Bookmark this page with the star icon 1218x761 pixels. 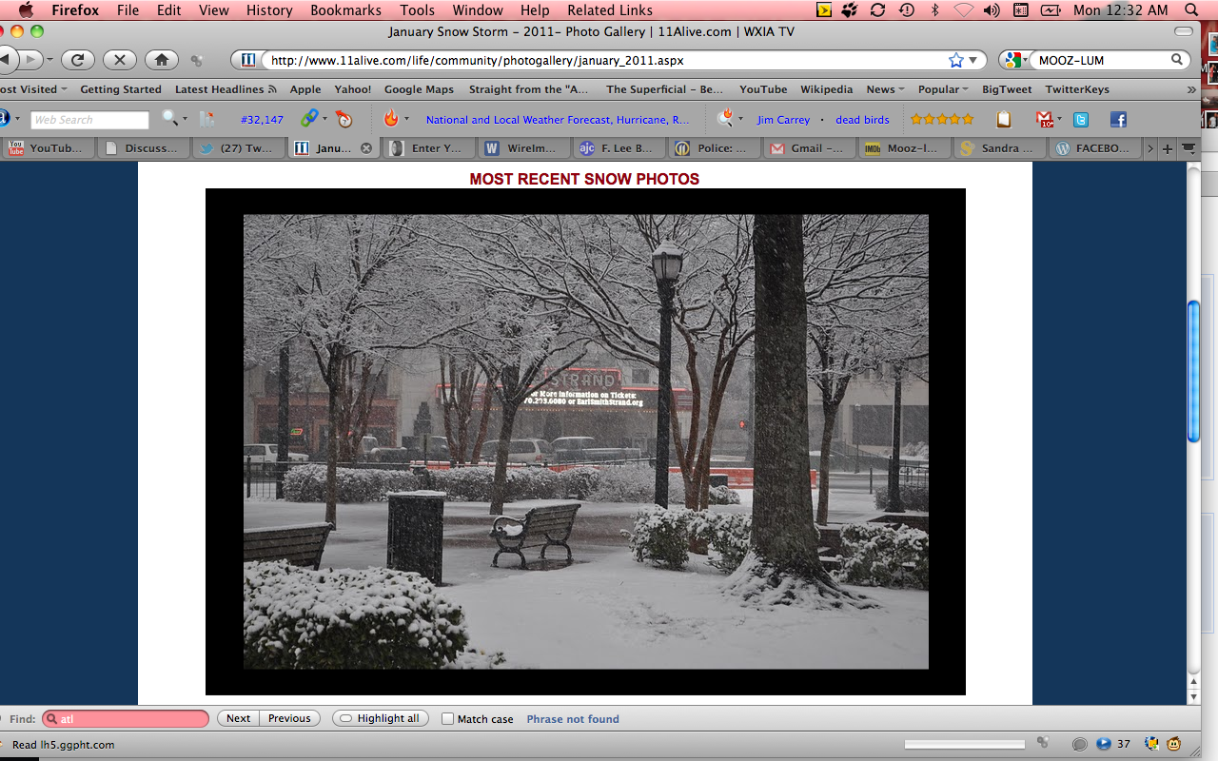(955, 60)
